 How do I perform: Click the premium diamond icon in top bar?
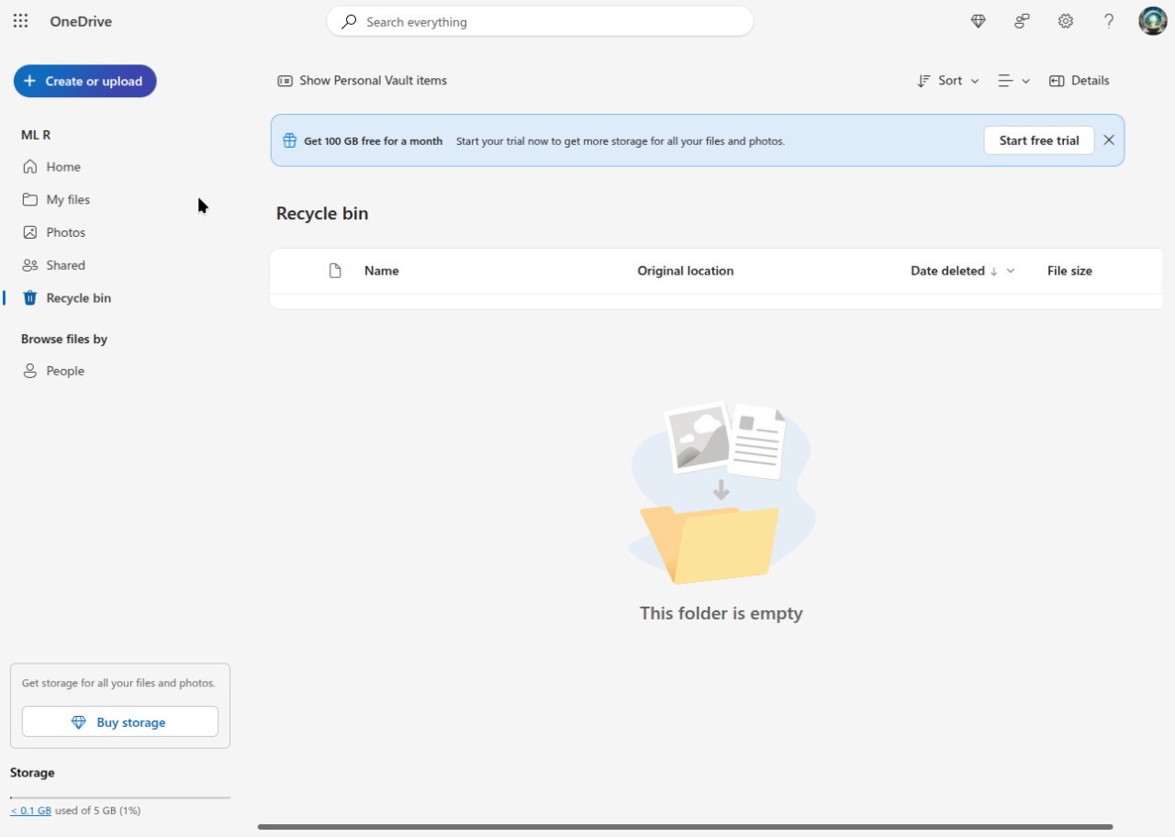click(978, 21)
